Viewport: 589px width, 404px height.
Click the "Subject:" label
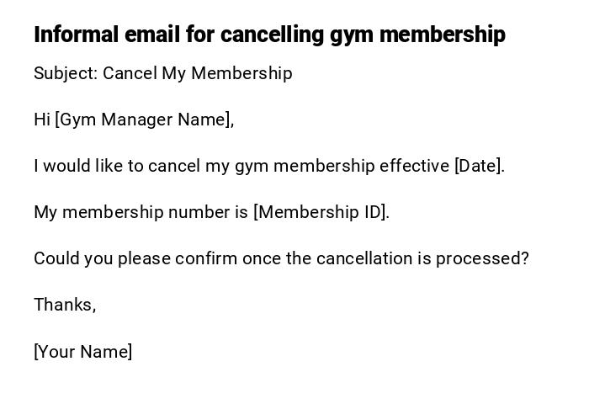[x=66, y=73]
